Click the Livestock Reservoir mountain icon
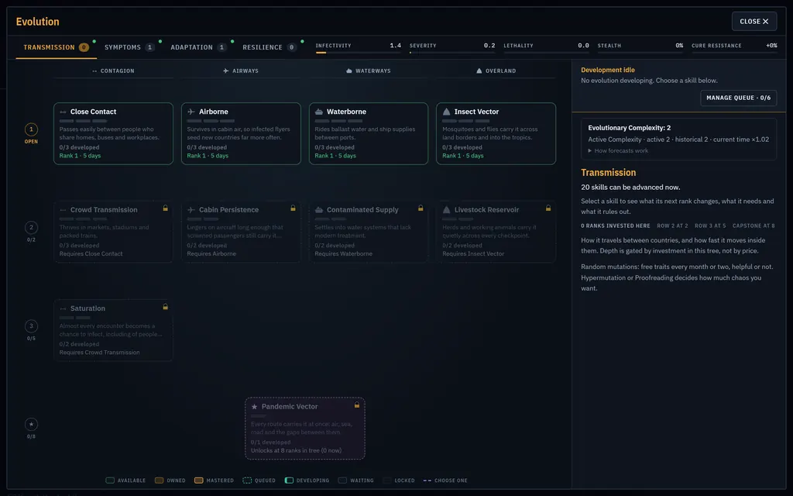793x496 pixels. (446, 209)
